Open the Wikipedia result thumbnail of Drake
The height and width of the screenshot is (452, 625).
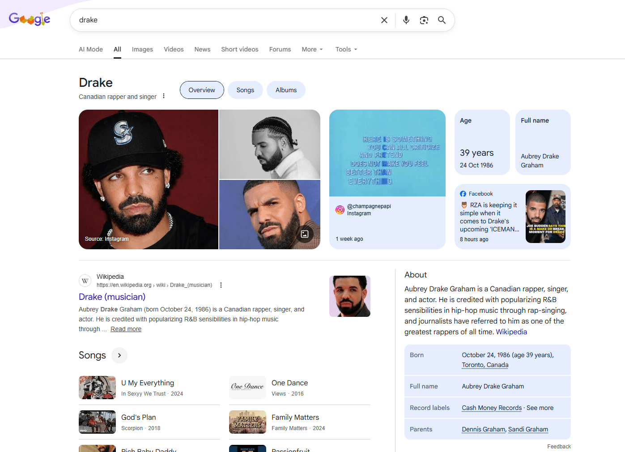click(x=350, y=296)
